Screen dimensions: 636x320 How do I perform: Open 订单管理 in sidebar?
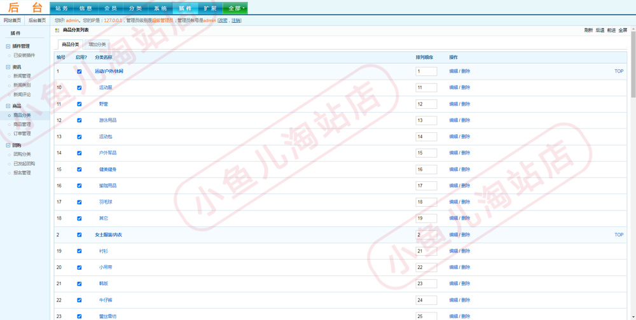[22, 134]
